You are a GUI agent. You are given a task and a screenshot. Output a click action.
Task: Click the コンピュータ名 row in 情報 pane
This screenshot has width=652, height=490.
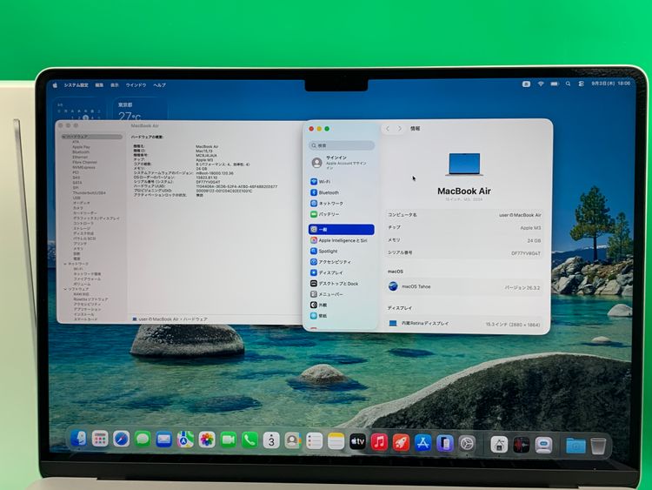[464, 215]
